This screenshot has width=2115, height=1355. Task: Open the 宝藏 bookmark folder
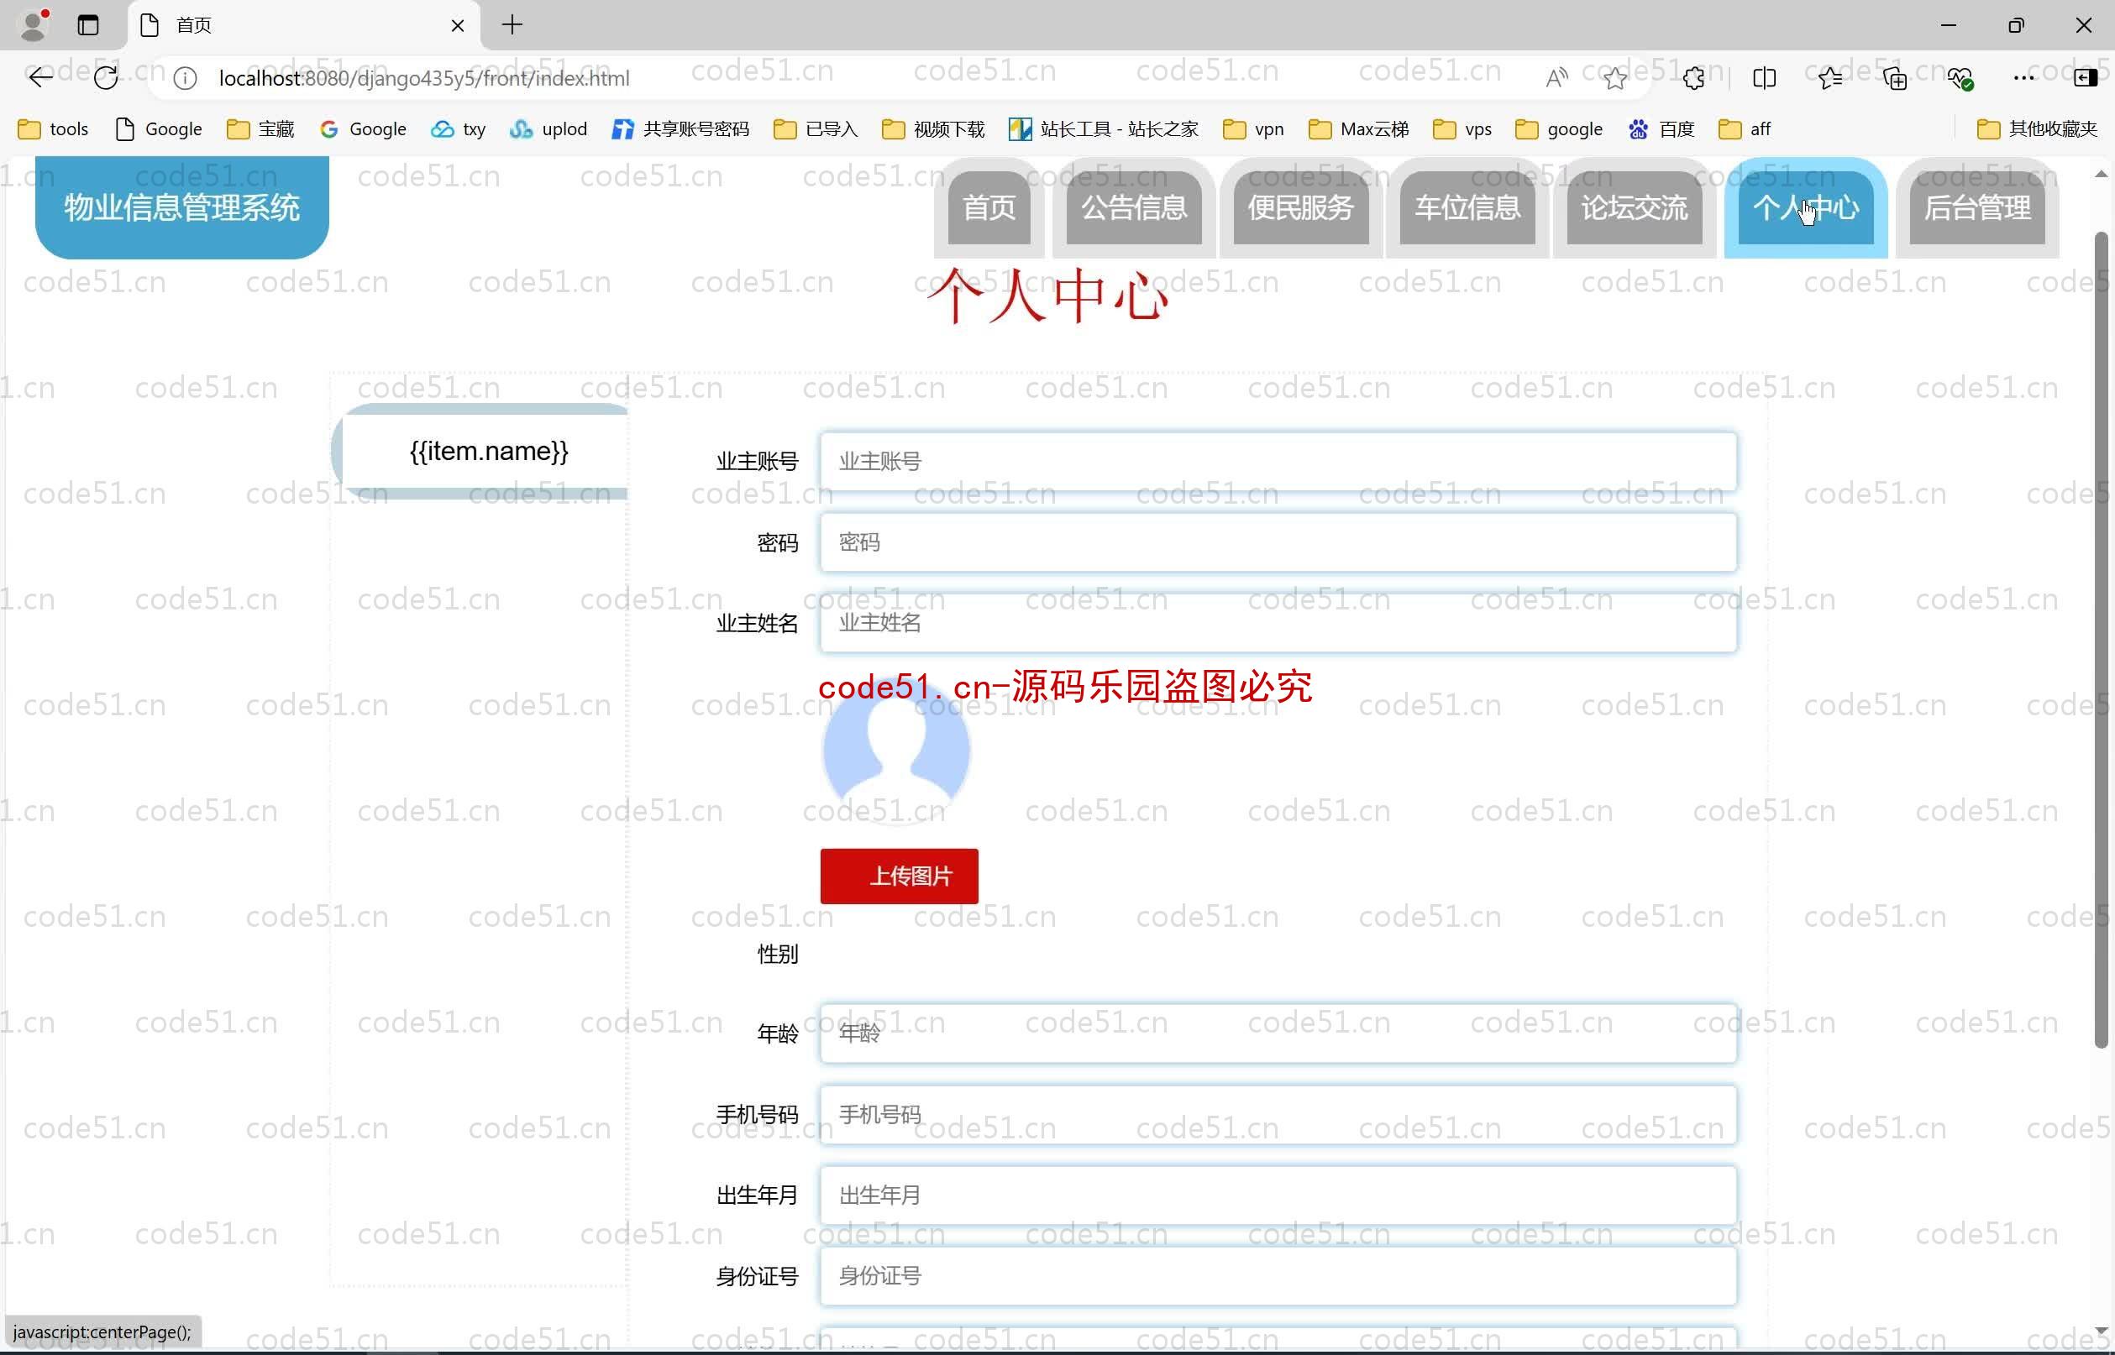[x=260, y=129]
